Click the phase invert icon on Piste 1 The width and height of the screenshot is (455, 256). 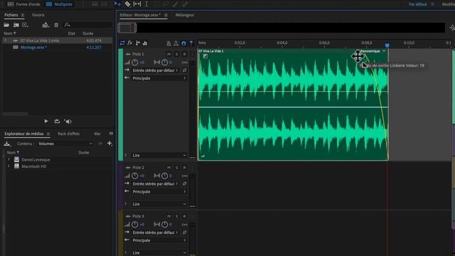click(185, 70)
